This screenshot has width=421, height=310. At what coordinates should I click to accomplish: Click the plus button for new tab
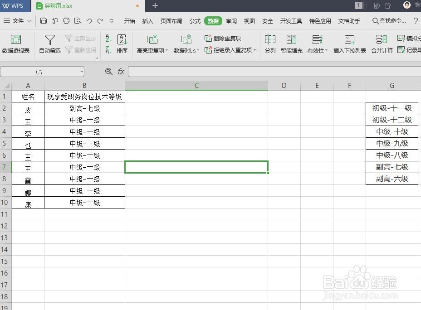pos(155,5)
